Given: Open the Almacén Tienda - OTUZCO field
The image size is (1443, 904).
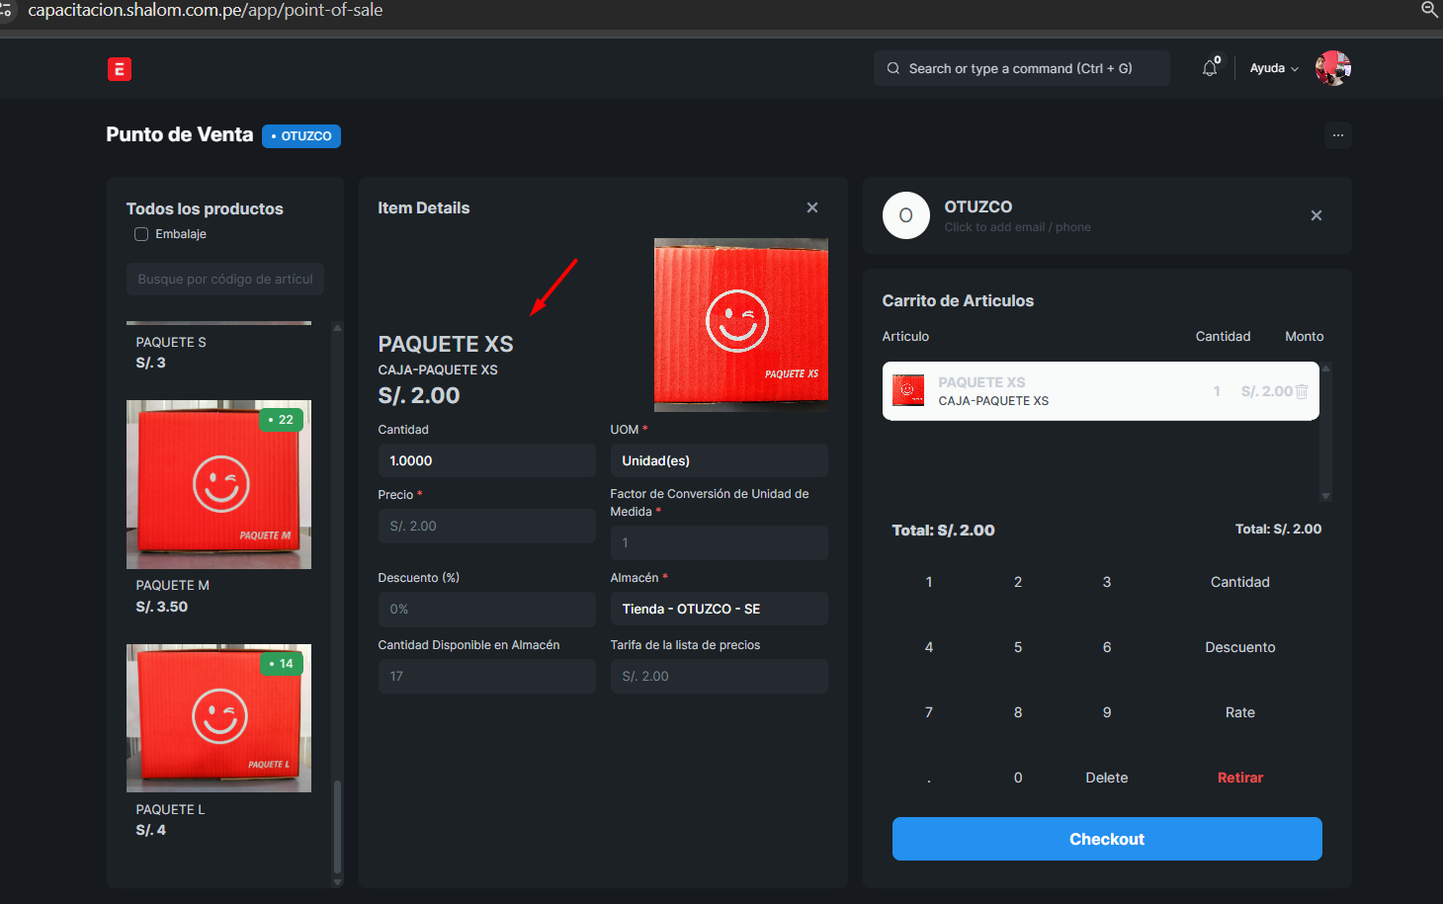Looking at the screenshot, I should pyautogui.click(x=719, y=609).
